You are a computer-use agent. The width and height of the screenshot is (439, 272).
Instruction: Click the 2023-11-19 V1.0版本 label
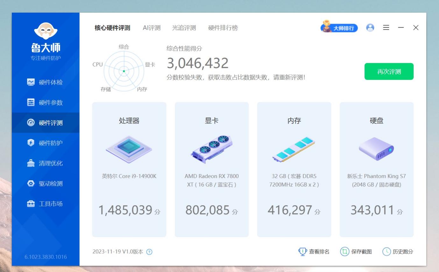[x=118, y=252]
